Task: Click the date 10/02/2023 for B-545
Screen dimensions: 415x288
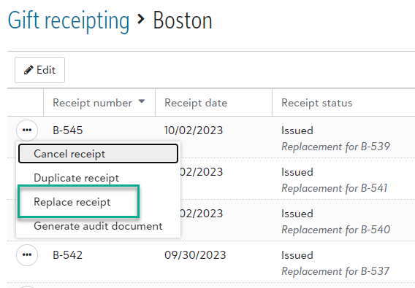Action: pyautogui.click(x=194, y=131)
